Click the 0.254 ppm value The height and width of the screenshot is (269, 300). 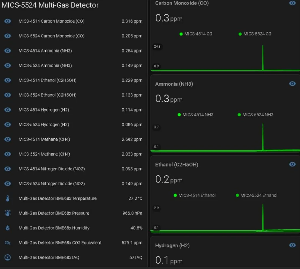tap(132, 50)
